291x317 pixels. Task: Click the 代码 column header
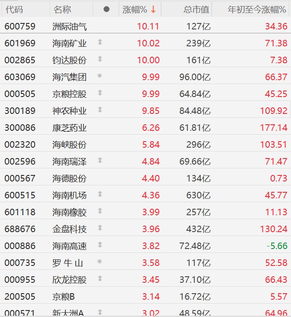[x=14, y=9]
